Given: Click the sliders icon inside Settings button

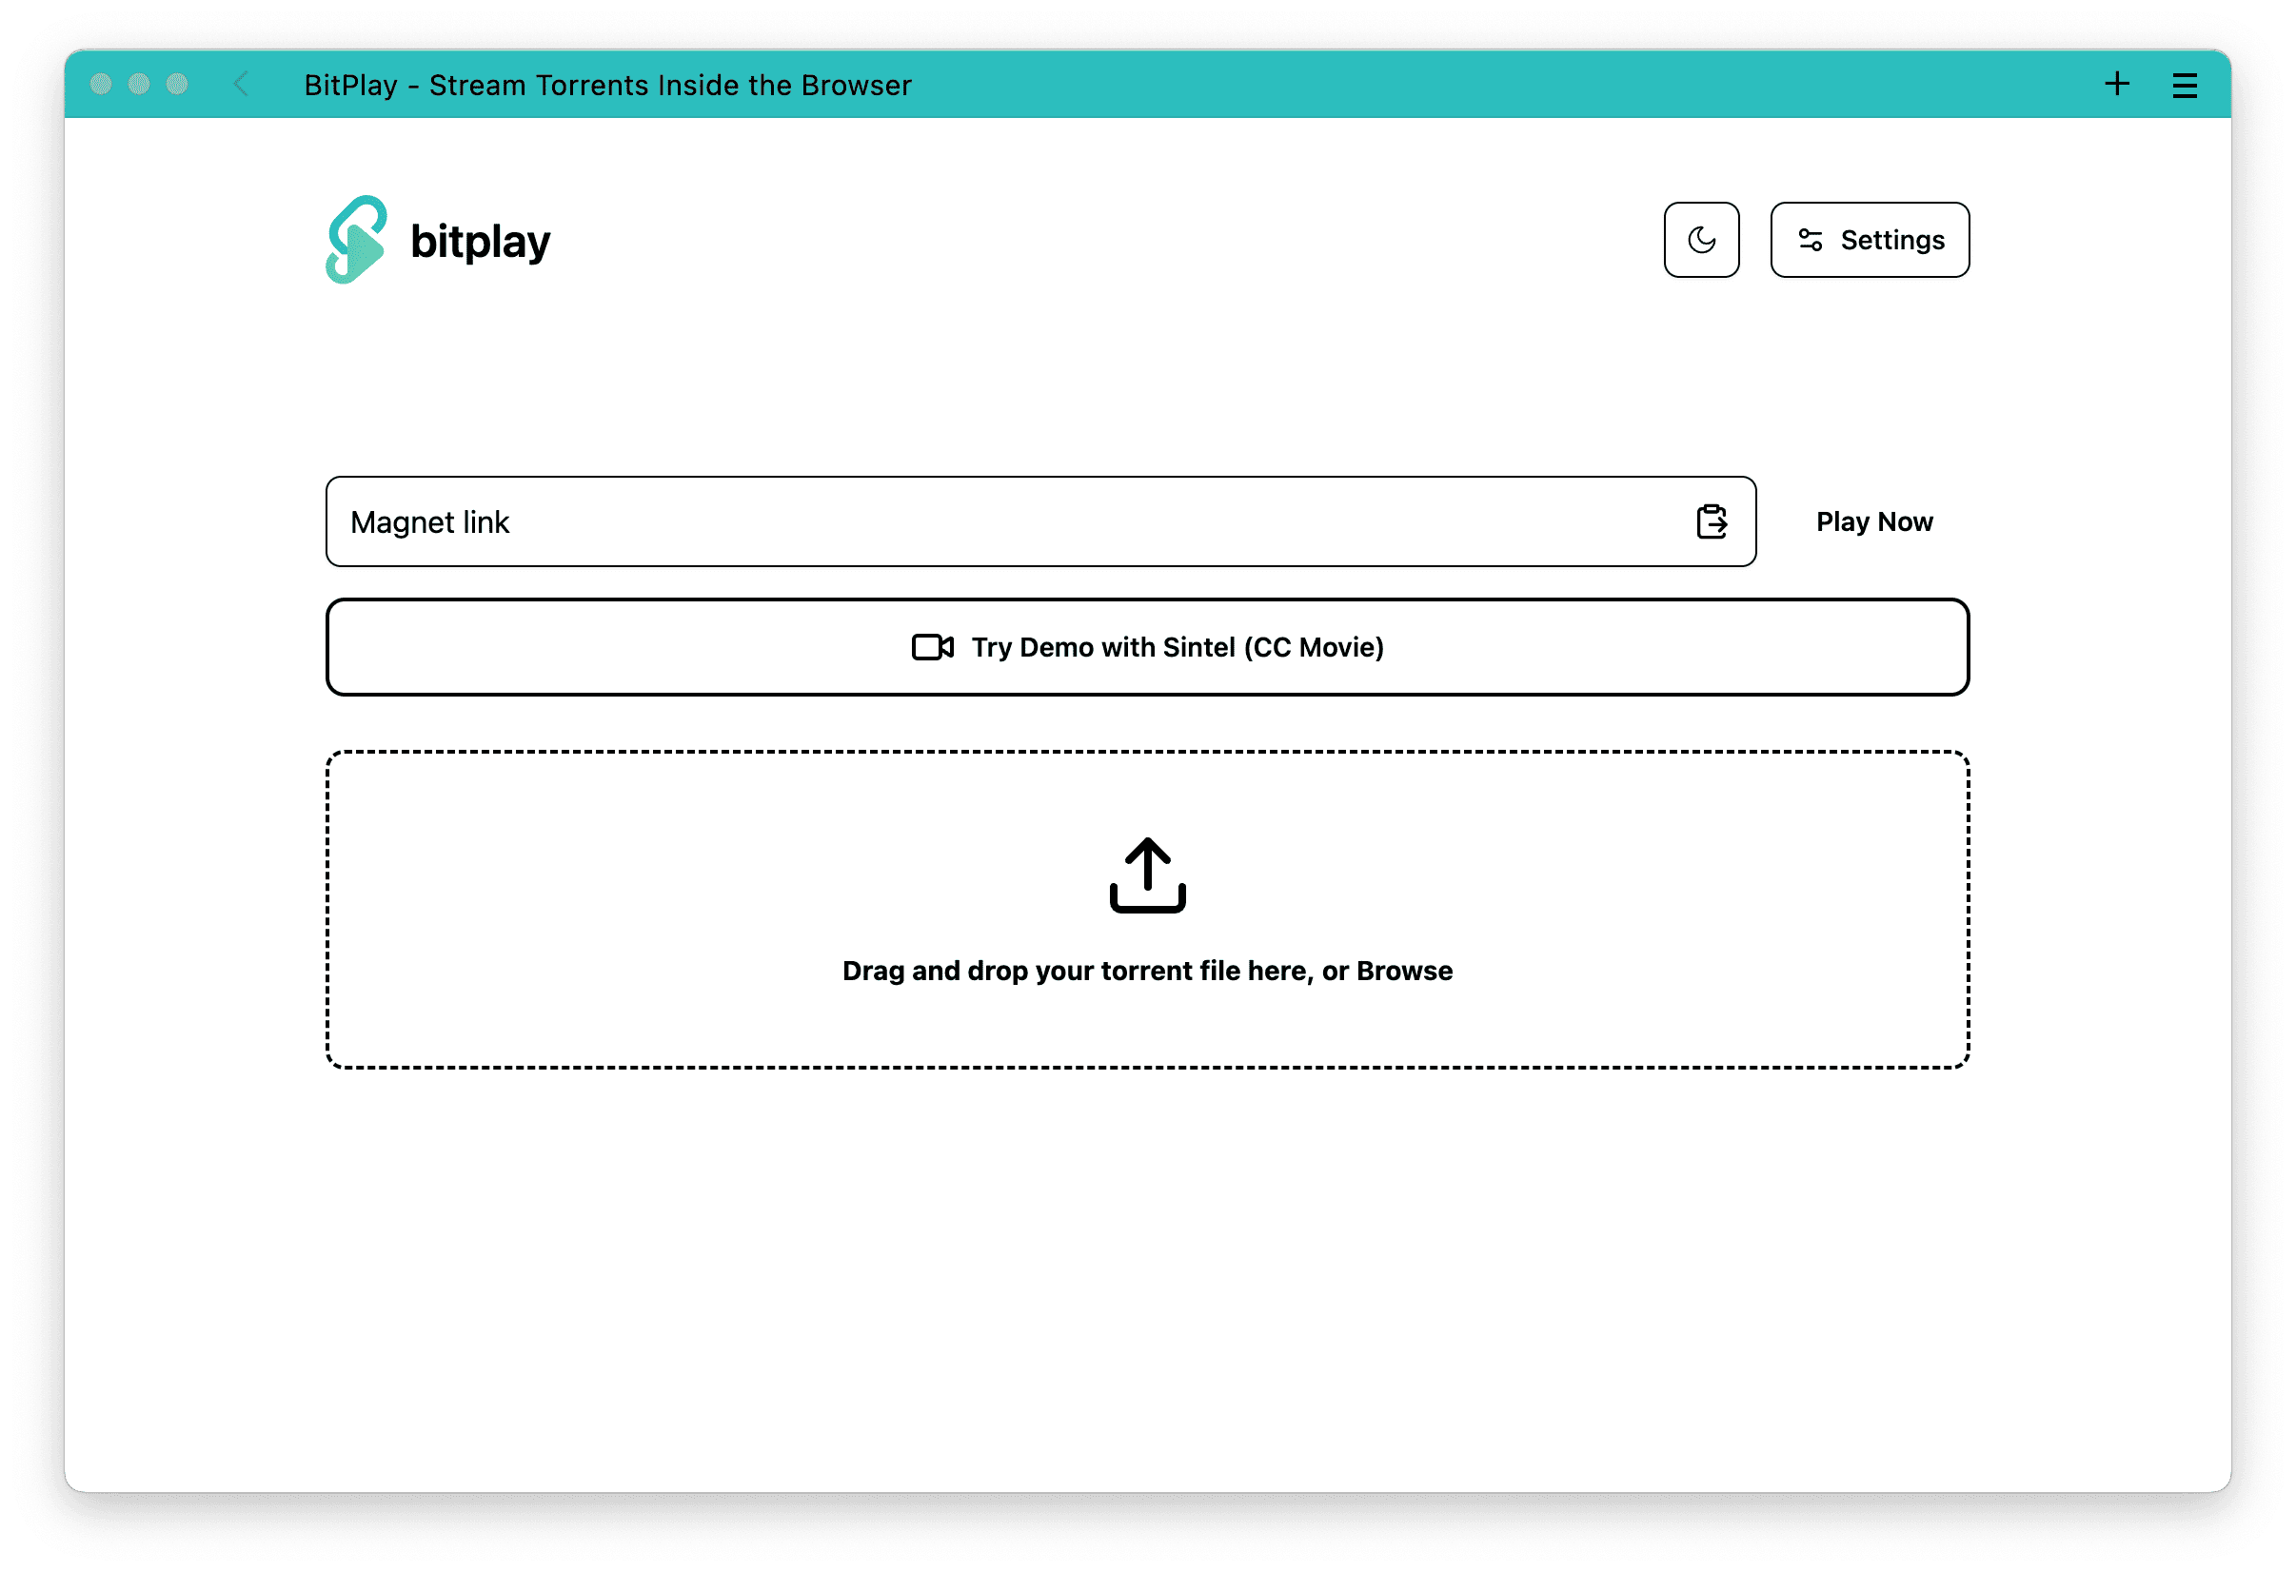Looking at the screenshot, I should (x=1810, y=240).
